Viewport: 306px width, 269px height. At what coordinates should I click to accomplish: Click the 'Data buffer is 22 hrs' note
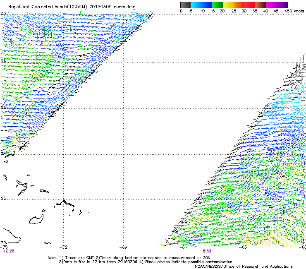pos(98,262)
